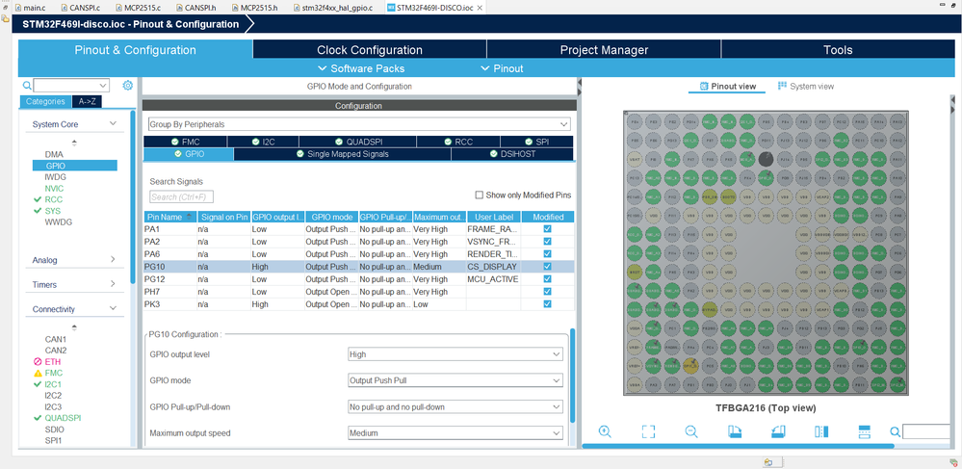Flip the chip vertically
This screenshot has width=962, height=469.
pyautogui.click(x=865, y=431)
